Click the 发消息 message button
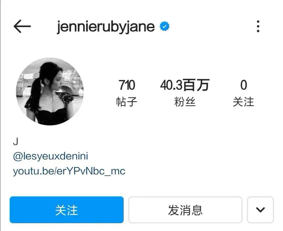 pyautogui.click(x=185, y=210)
